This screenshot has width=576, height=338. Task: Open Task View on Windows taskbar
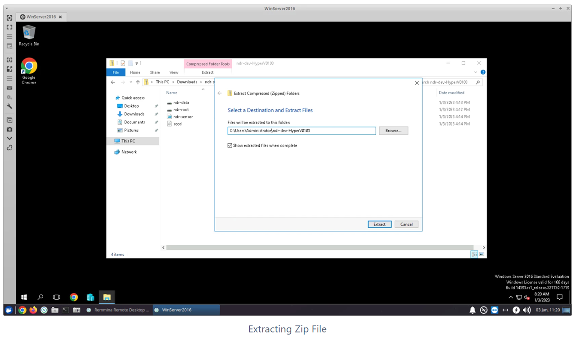tap(57, 297)
